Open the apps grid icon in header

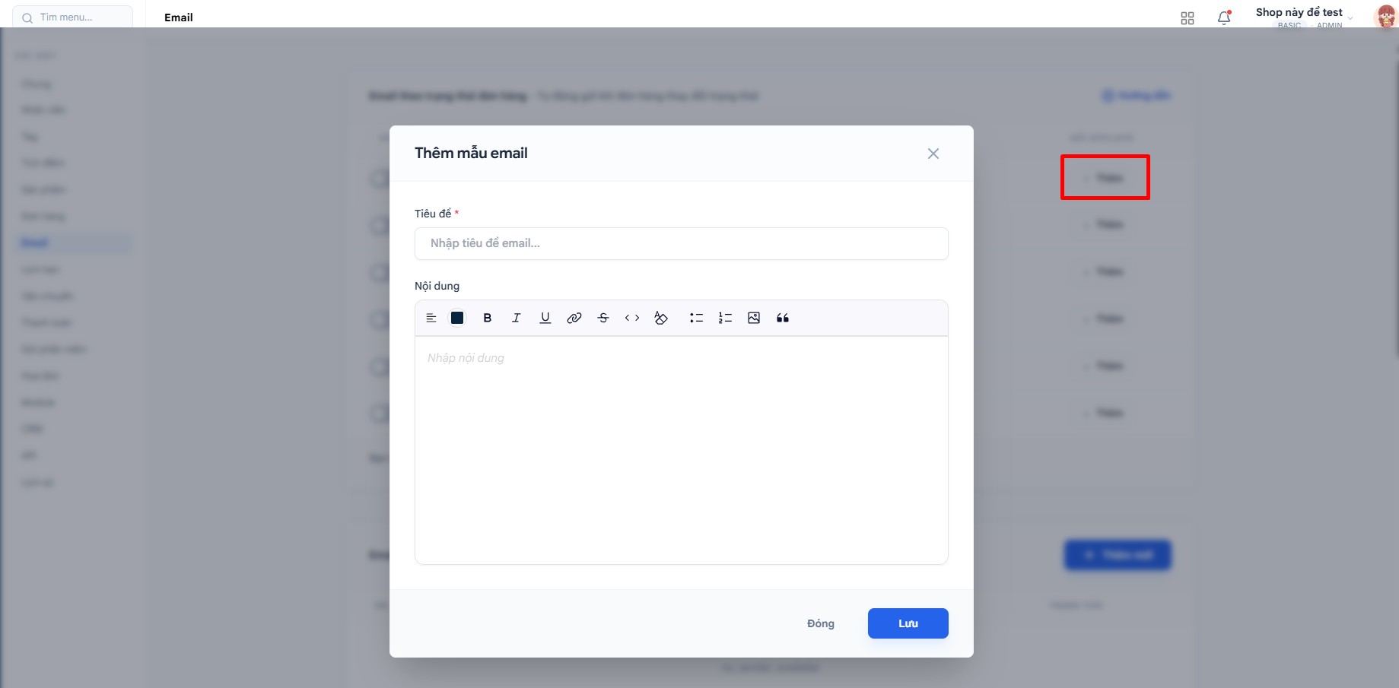[1188, 18]
